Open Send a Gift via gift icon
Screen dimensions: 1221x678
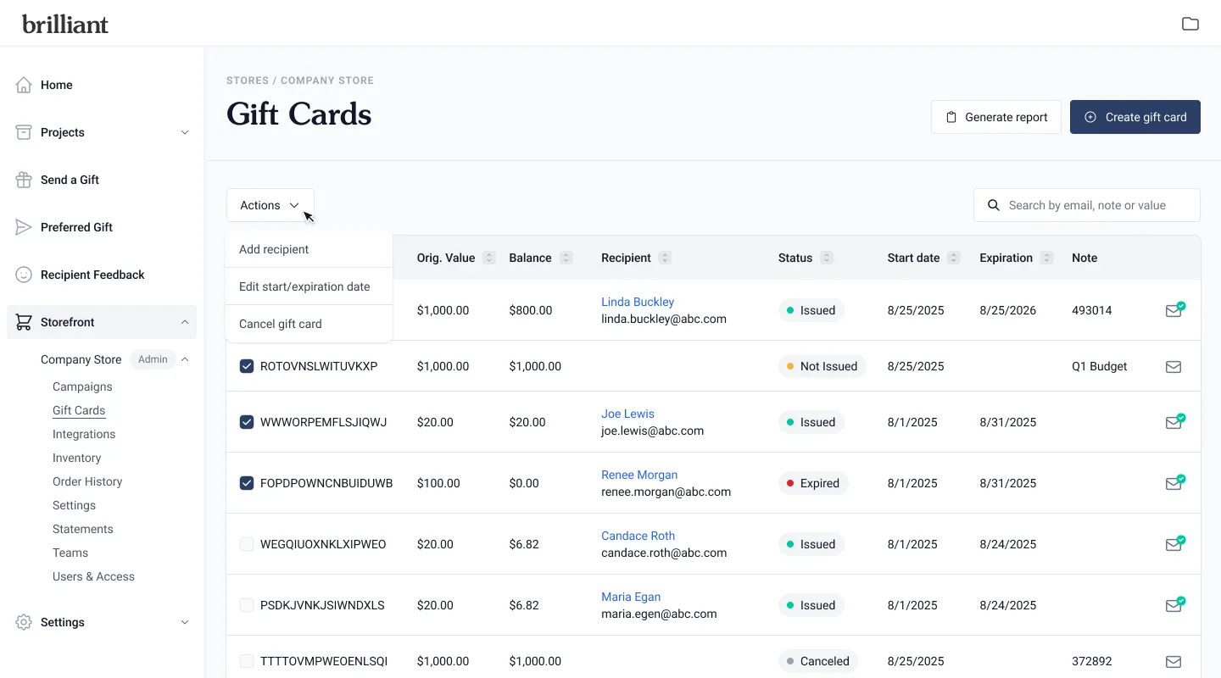[x=24, y=180]
